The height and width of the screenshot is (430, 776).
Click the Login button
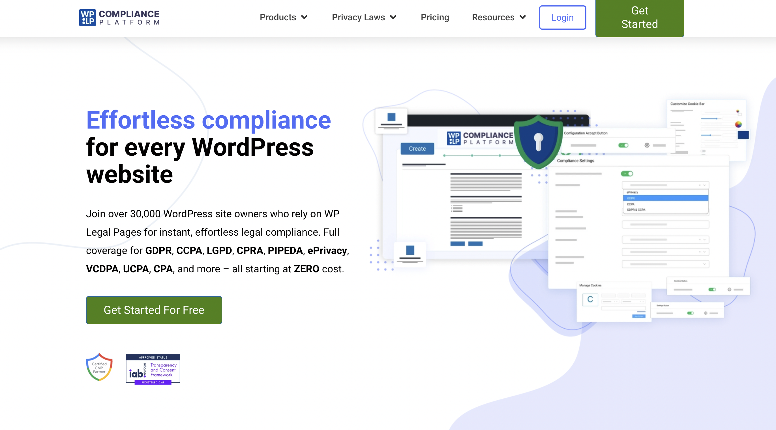coord(562,18)
